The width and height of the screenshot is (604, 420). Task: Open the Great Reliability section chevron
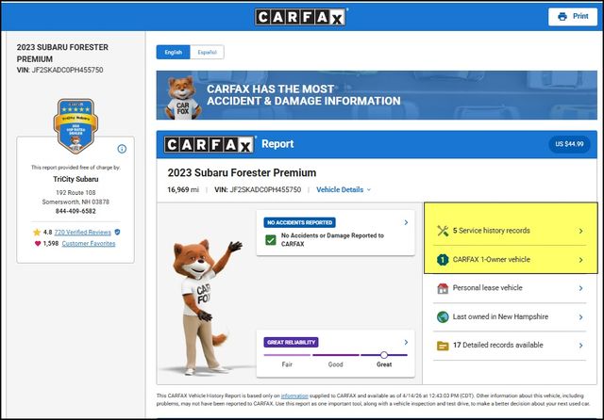click(406, 341)
